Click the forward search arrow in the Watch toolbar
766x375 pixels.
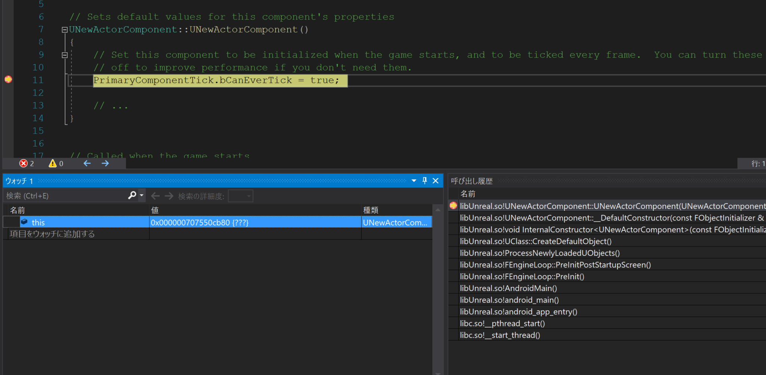169,195
